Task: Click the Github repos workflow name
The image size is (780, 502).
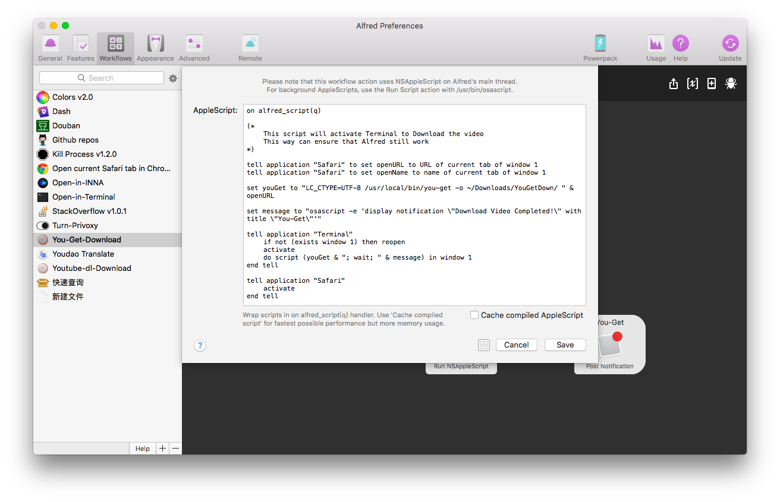Action: point(76,140)
